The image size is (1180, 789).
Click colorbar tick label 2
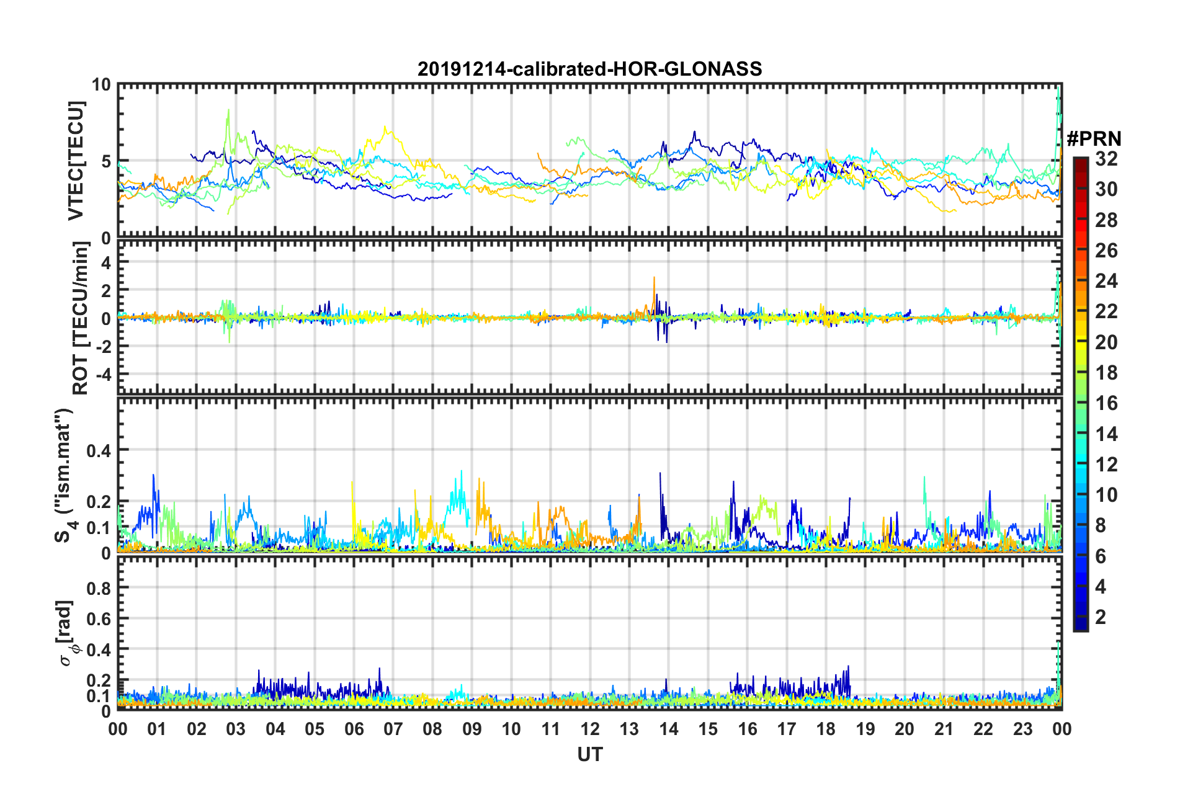(1101, 617)
